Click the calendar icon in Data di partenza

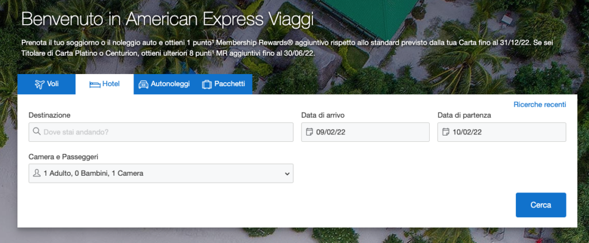[446, 132]
